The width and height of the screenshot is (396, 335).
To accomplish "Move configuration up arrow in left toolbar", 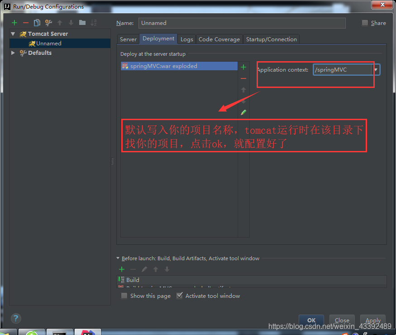I will 60,23.
